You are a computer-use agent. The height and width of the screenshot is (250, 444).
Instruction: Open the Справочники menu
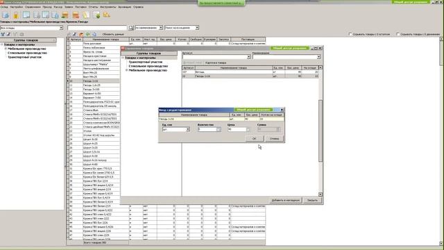(33, 7)
